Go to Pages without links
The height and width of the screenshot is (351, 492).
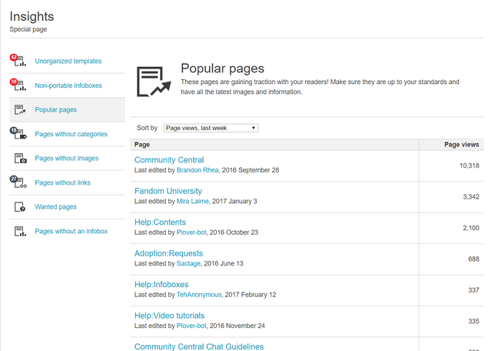coord(63,182)
